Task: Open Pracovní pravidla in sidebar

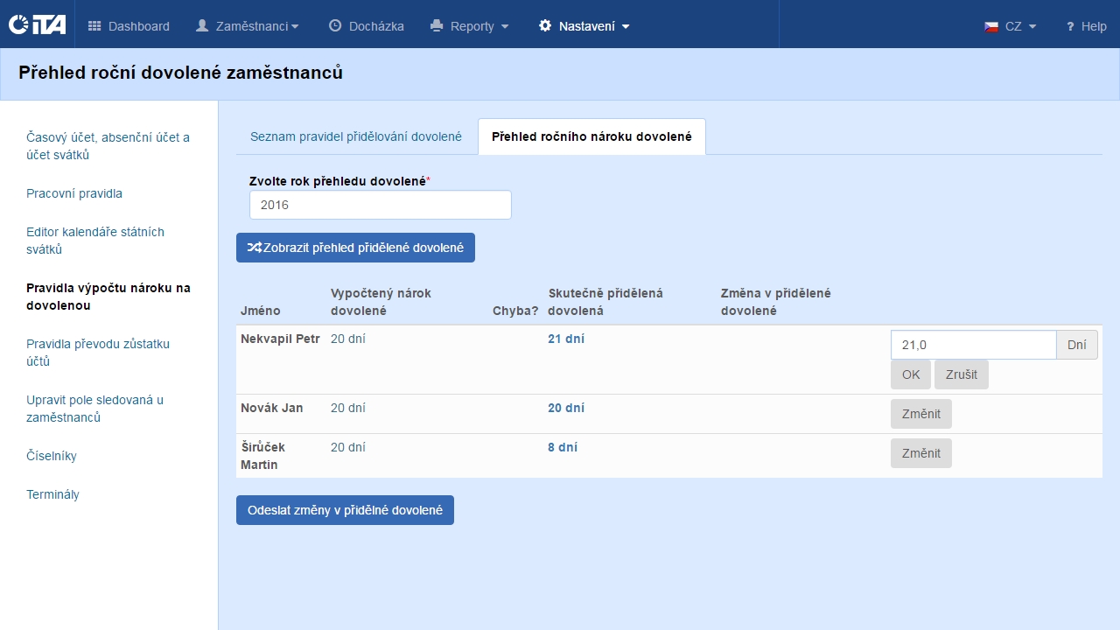Action: (74, 193)
